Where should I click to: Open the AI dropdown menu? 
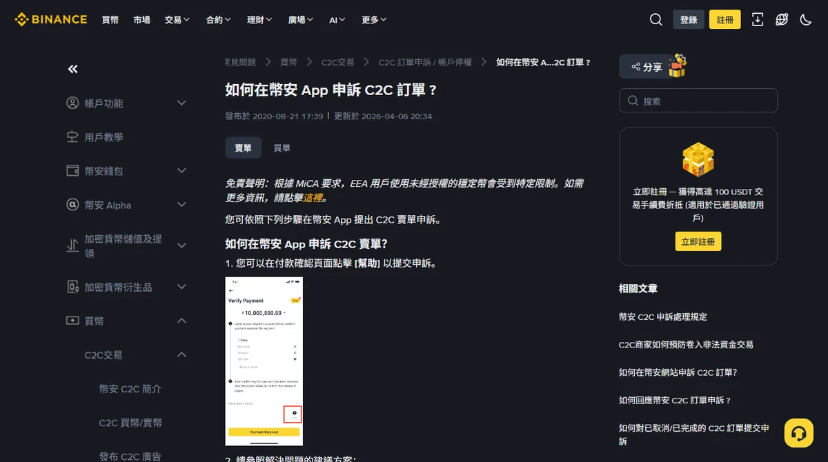coord(337,20)
